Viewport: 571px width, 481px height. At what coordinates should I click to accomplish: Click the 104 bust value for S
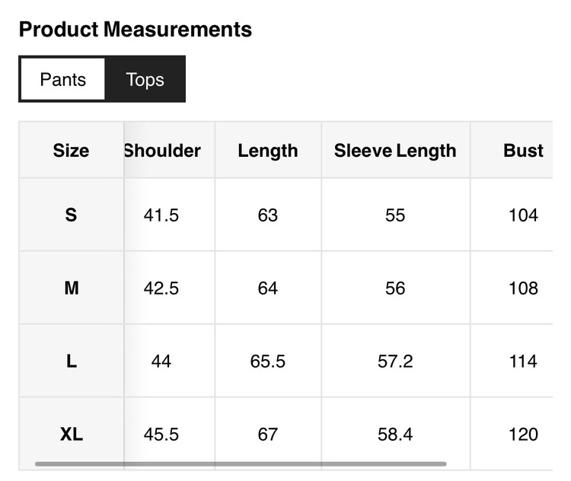point(523,215)
